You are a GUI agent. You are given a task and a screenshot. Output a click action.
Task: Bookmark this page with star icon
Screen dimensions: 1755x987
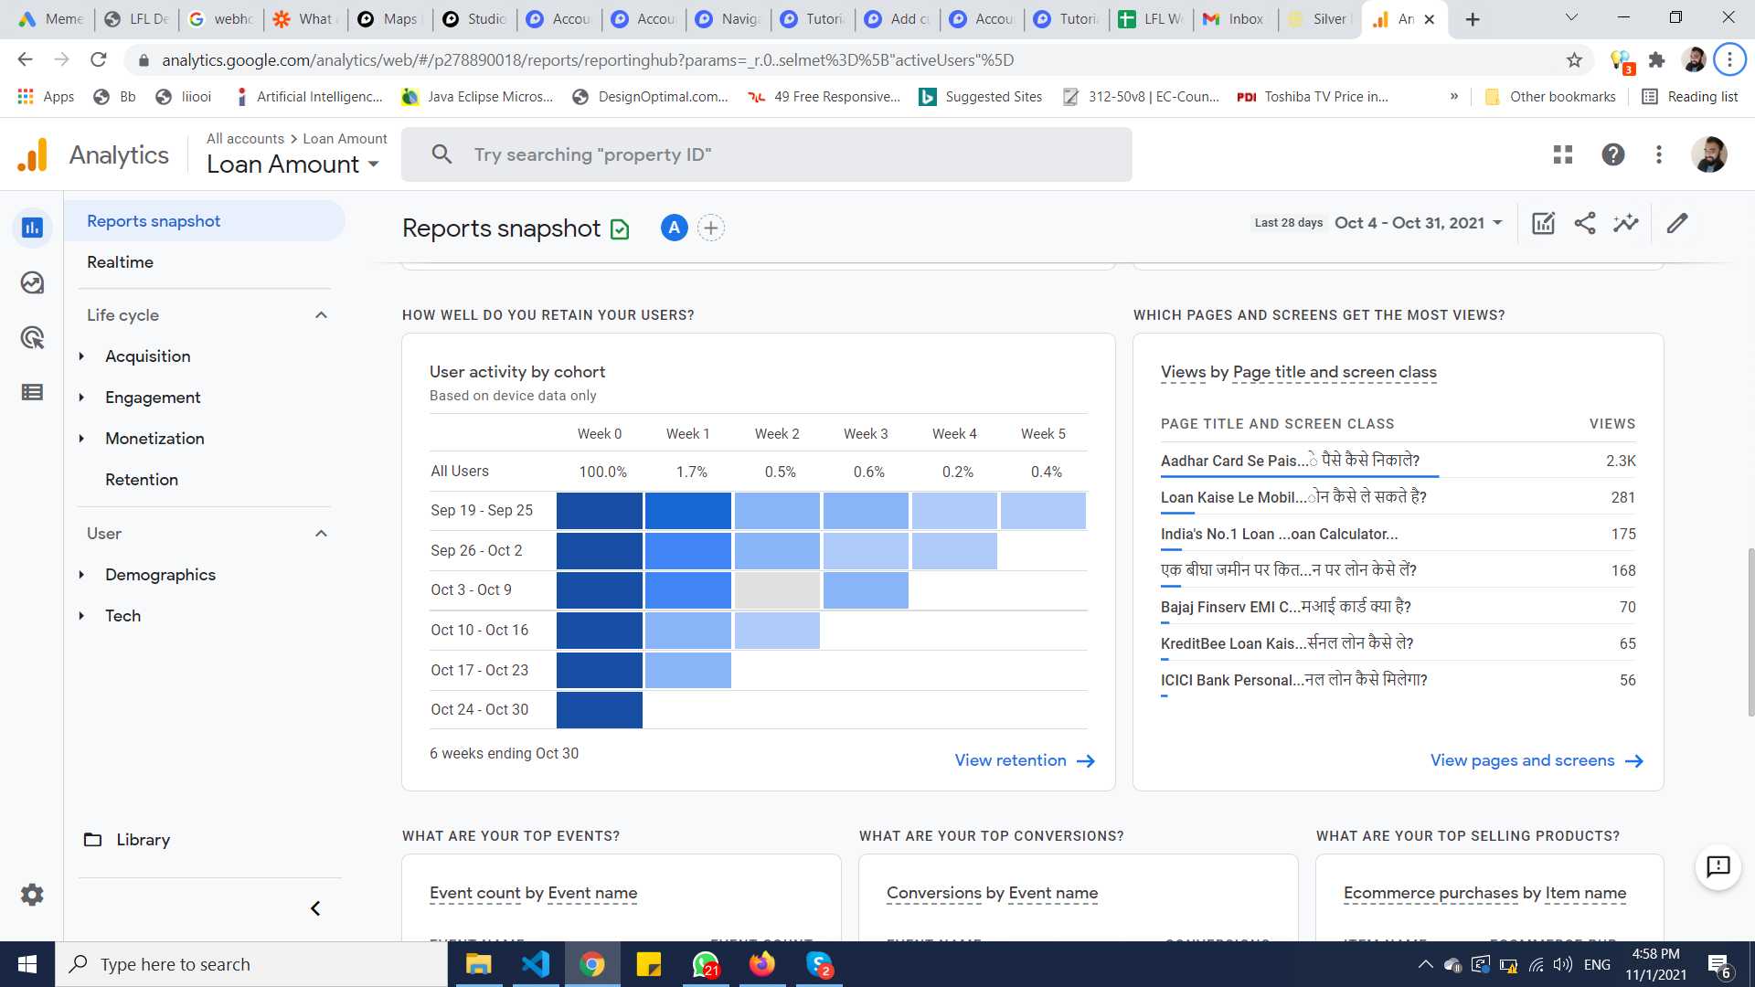pyautogui.click(x=1574, y=60)
